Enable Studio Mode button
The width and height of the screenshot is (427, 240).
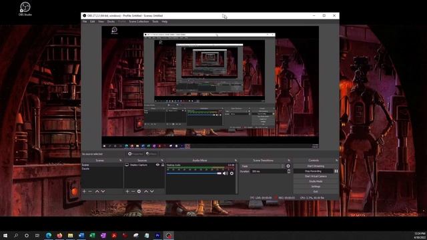[x=316, y=181]
